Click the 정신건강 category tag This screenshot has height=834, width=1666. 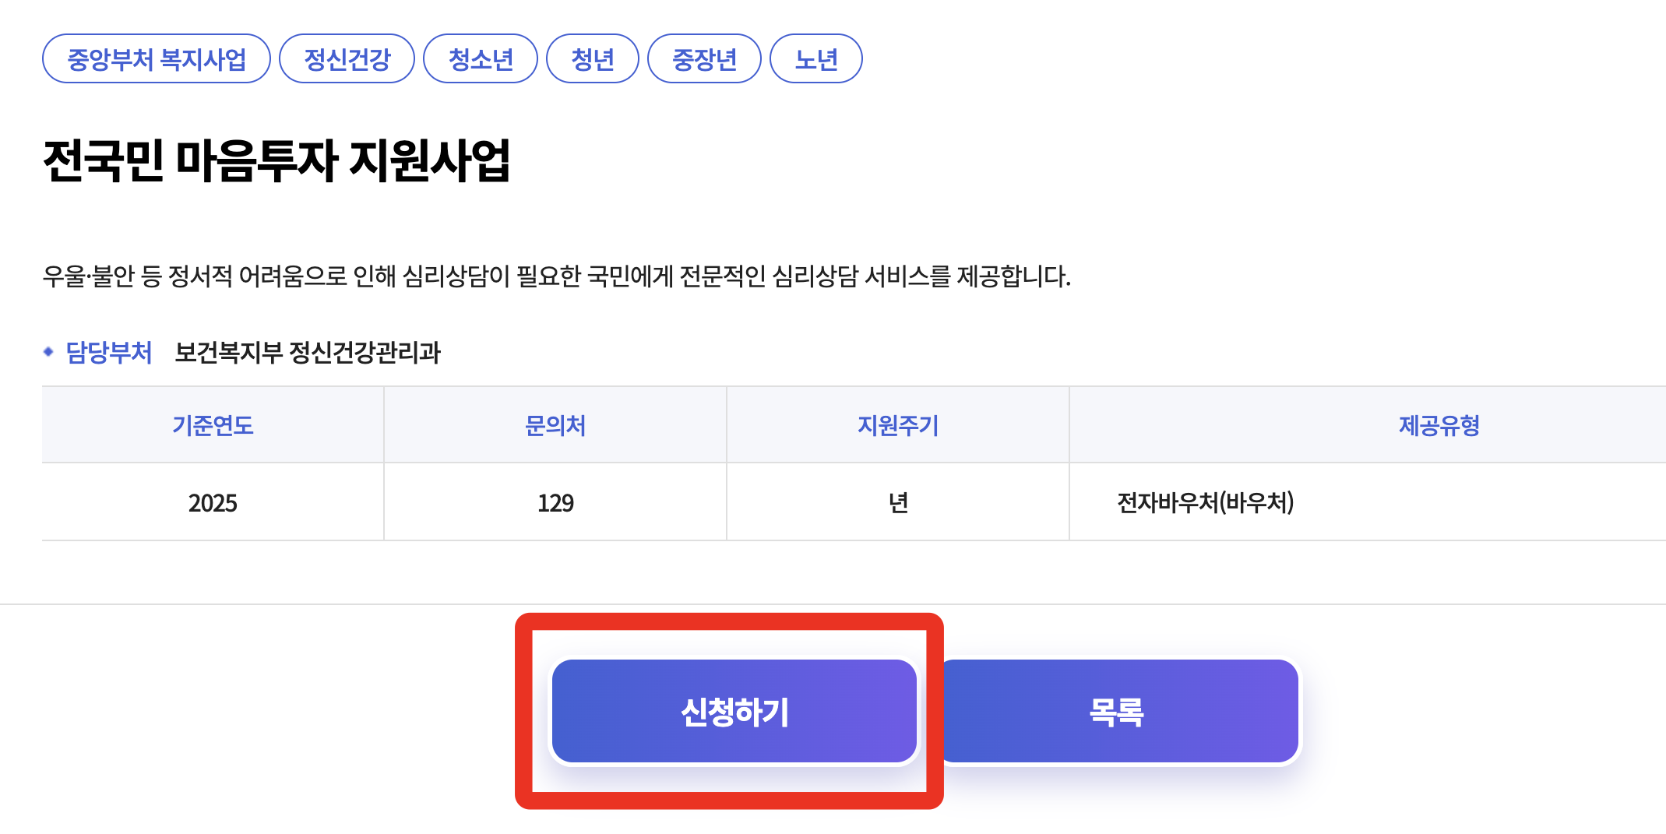tap(346, 58)
